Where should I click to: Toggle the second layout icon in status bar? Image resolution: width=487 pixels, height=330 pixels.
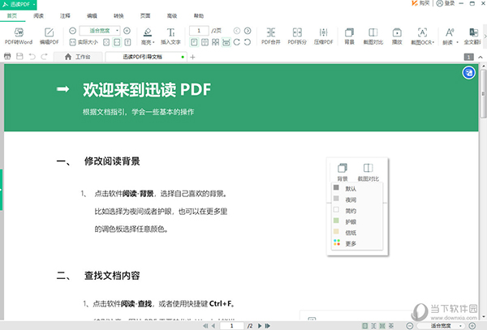coord(373,326)
